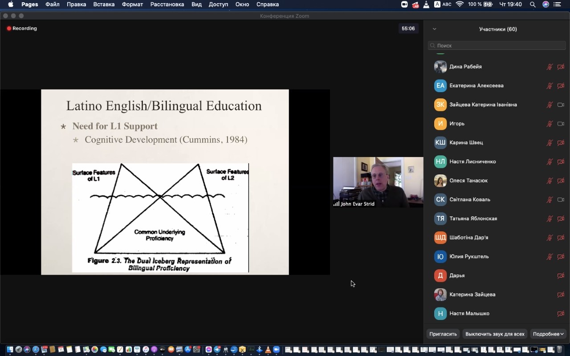The image size is (570, 356).
Task: Click the microphone icon for Шаботіна Дар'я
Action: click(550, 238)
